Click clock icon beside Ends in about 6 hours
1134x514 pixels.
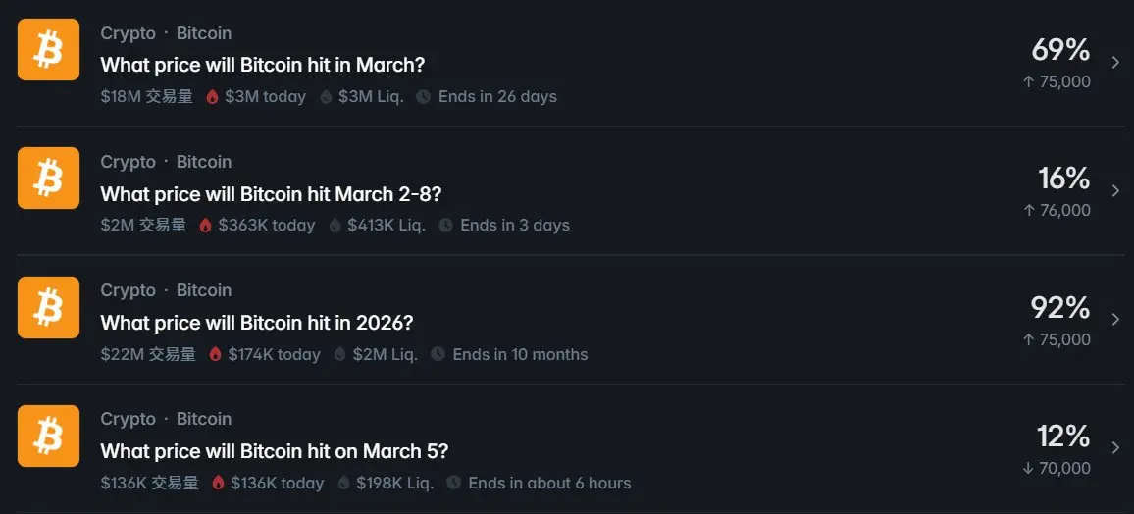[453, 483]
